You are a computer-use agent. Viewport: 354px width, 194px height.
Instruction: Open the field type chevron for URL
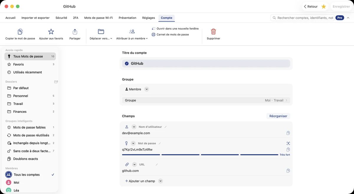(135, 164)
